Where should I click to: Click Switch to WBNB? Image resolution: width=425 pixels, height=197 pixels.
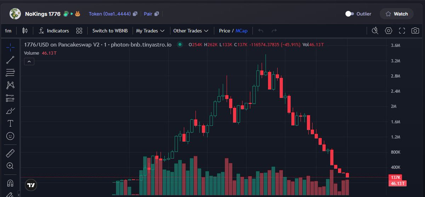(x=110, y=31)
